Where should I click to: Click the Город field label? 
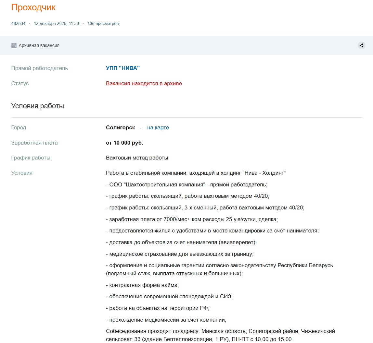pos(19,127)
